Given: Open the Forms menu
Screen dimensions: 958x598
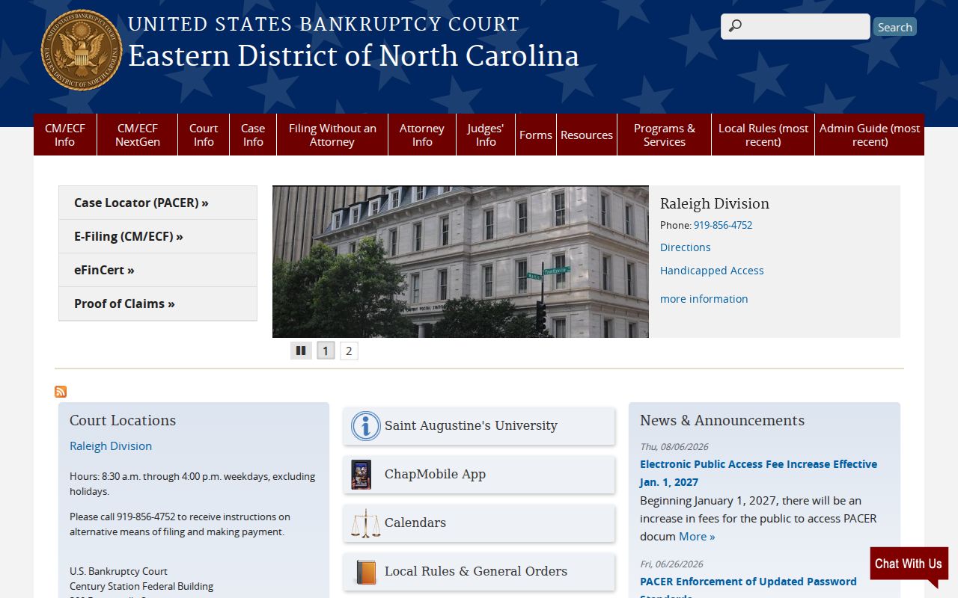Looking at the screenshot, I should pyautogui.click(x=536, y=135).
